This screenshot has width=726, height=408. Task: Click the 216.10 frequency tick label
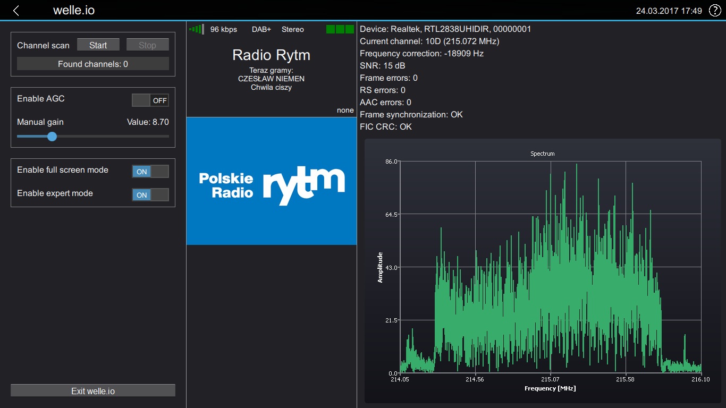(701, 379)
